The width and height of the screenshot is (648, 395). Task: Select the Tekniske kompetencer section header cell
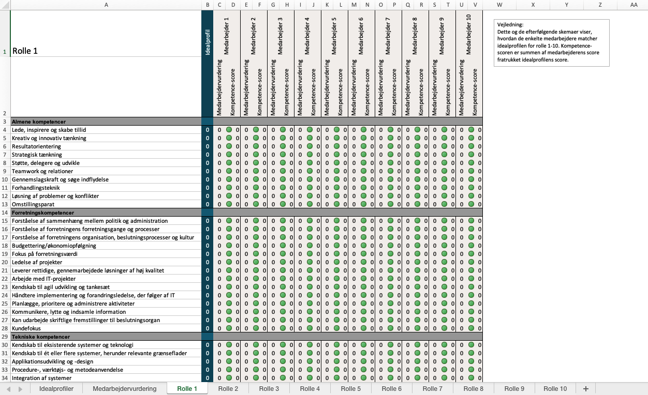(106, 337)
